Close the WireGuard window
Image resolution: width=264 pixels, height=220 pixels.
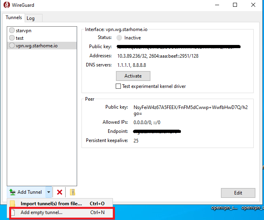pos(253,5)
